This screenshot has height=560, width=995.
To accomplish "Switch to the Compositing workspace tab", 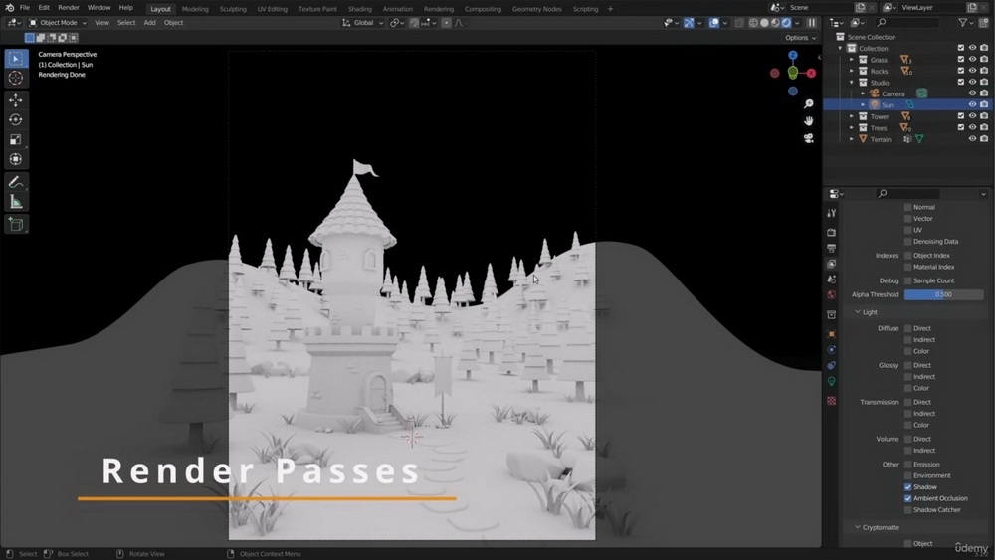I will click(x=483, y=9).
